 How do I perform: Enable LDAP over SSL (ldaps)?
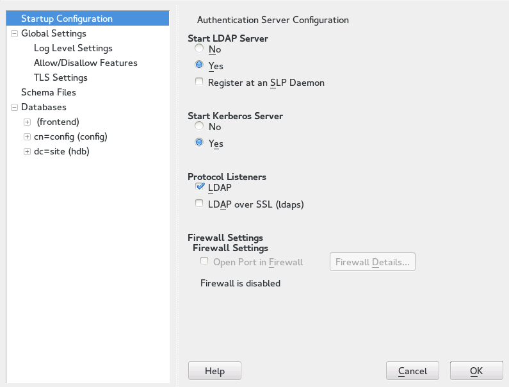click(200, 204)
